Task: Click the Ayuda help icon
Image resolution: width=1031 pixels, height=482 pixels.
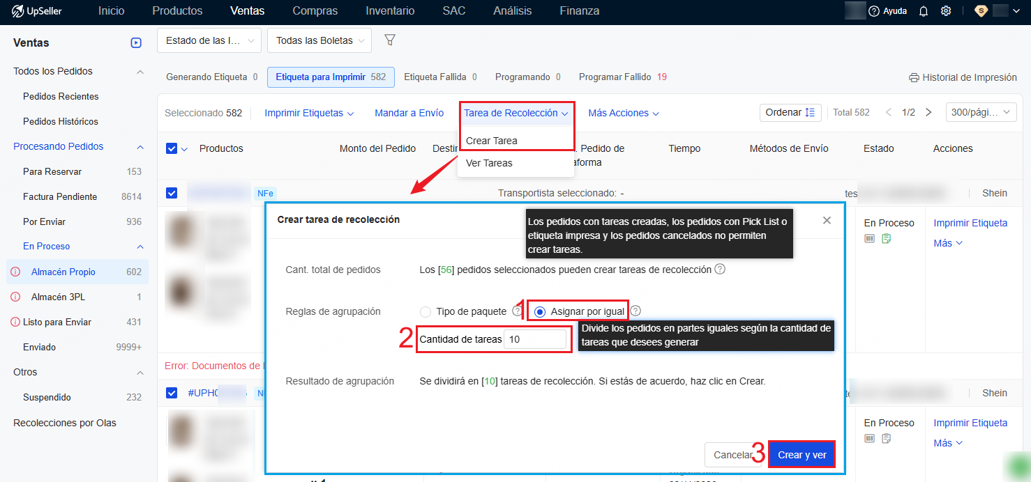Action: coord(874,11)
